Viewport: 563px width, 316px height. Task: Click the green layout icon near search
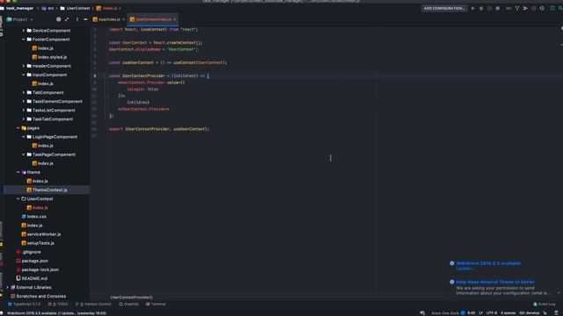pos(552,8)
